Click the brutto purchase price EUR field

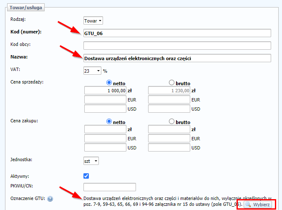click(169, 139)
